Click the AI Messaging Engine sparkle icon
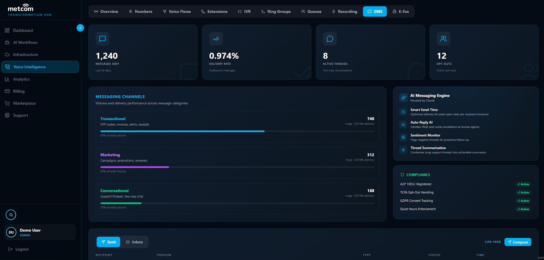Viewport: 544px width, 260px height. click(403, 98)
